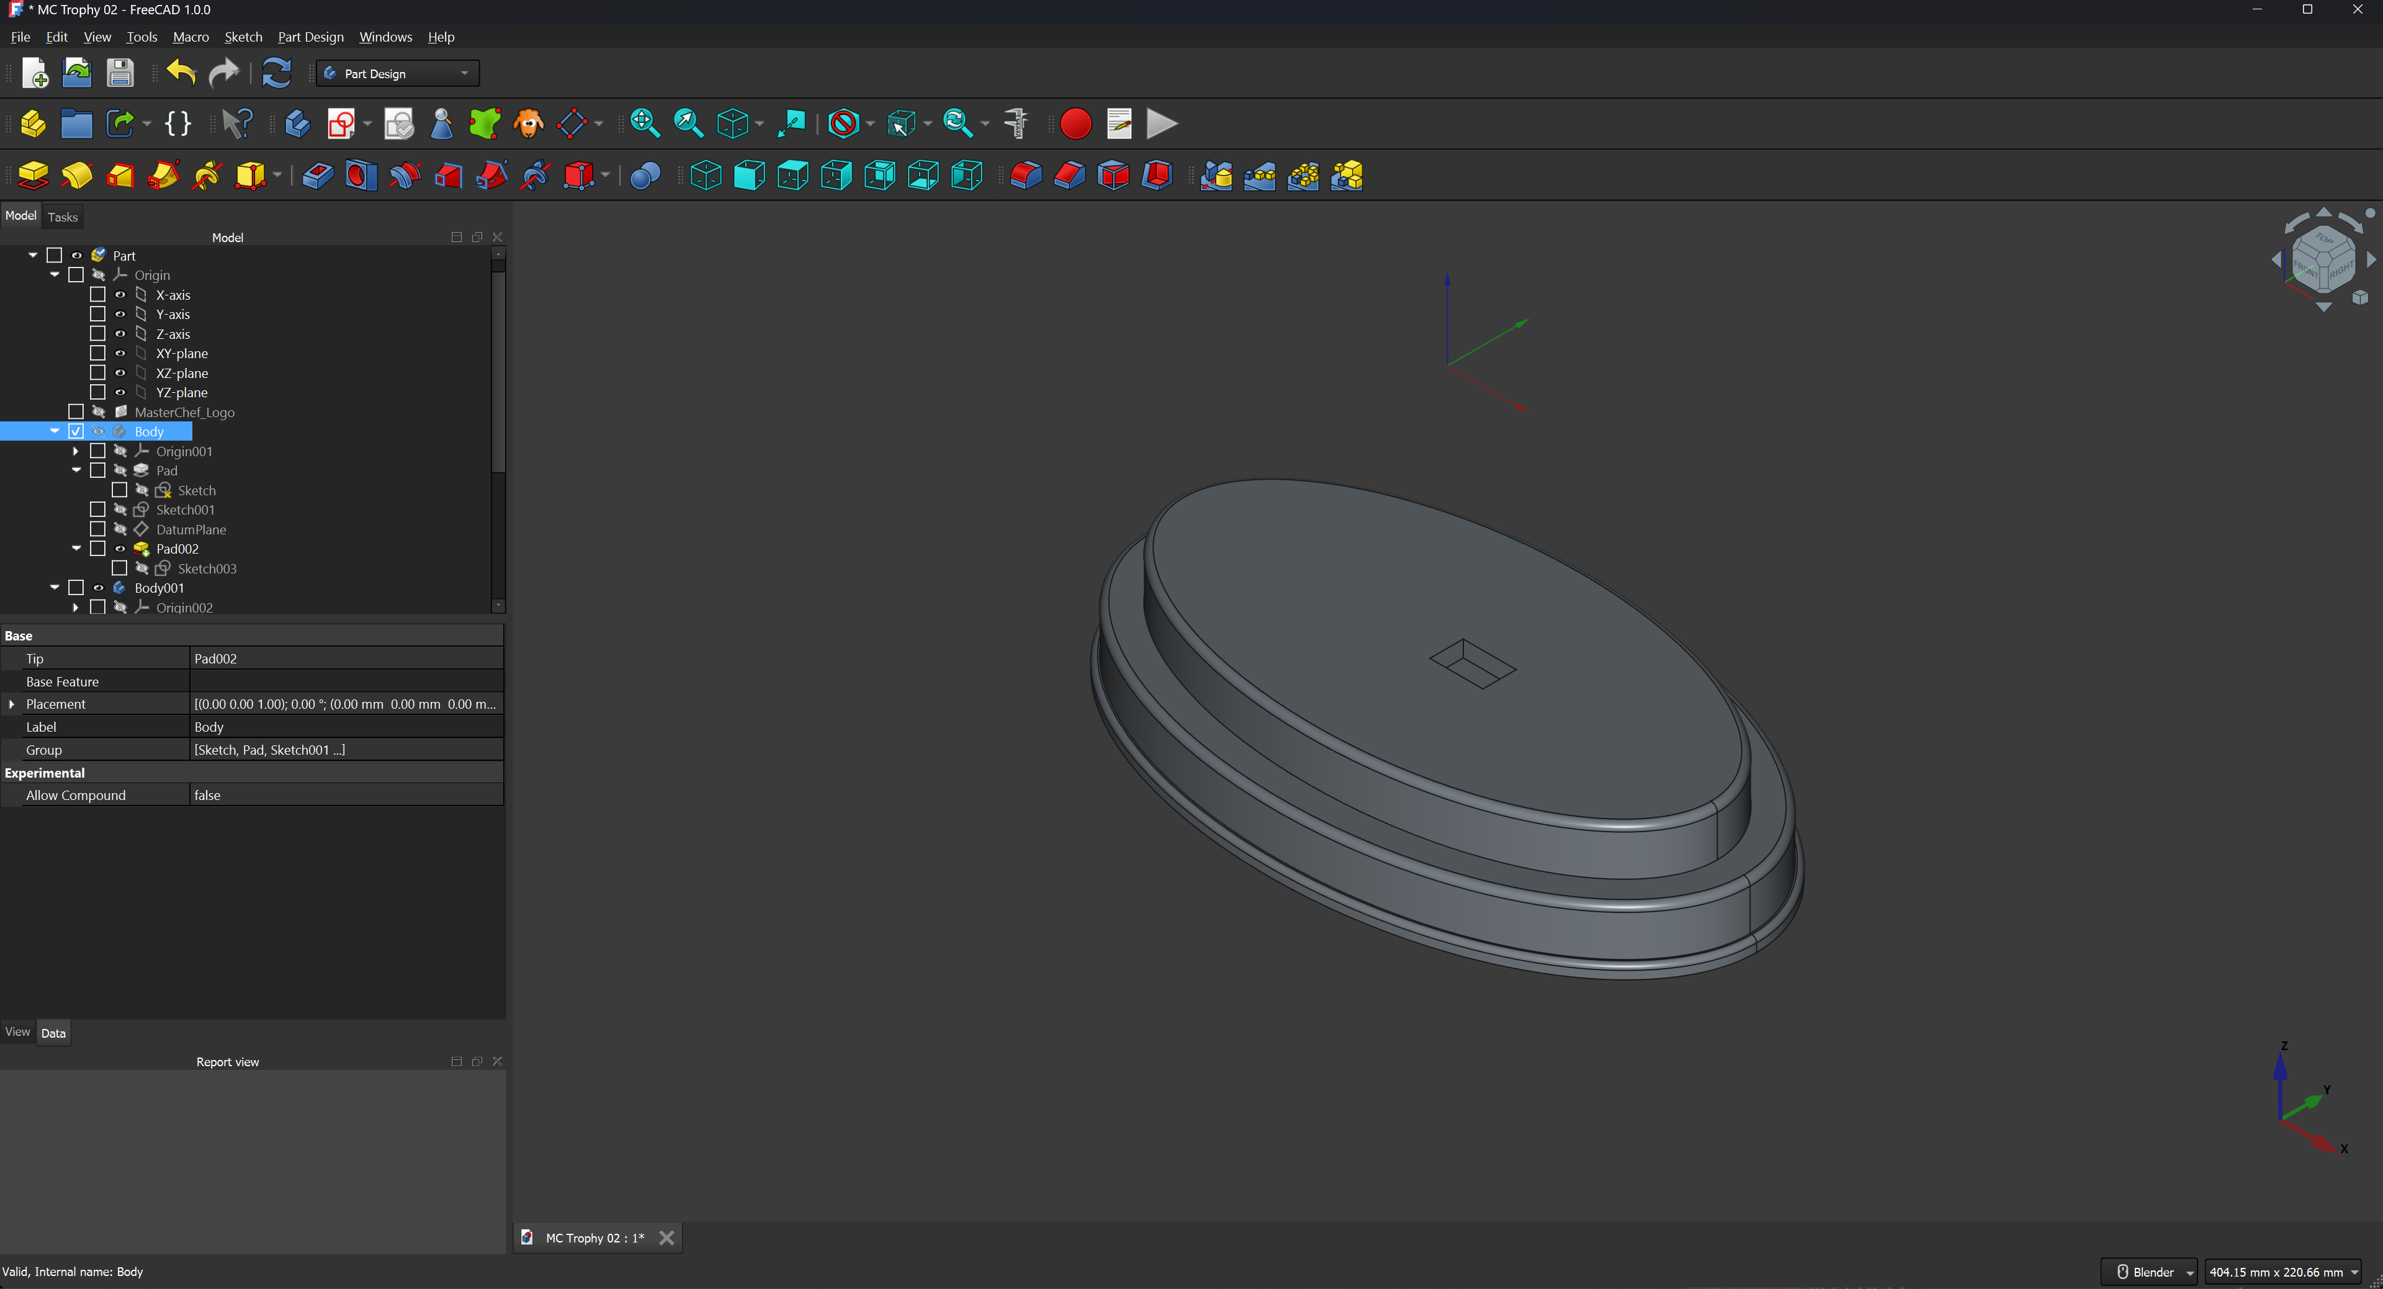The image size is (2383, 1289).
Task: Open the Blender navigation style dropdown
Action: pyautogui.click(x=2149, y=1272)
